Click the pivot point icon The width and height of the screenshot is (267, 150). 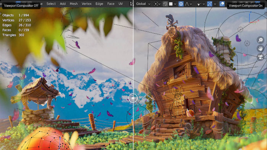pos(156,4)
